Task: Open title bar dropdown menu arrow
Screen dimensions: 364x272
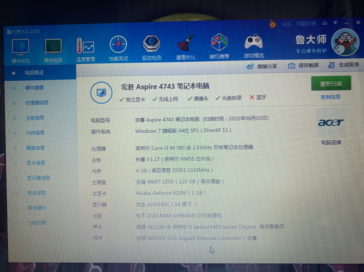Action: [x=335, y=22]
